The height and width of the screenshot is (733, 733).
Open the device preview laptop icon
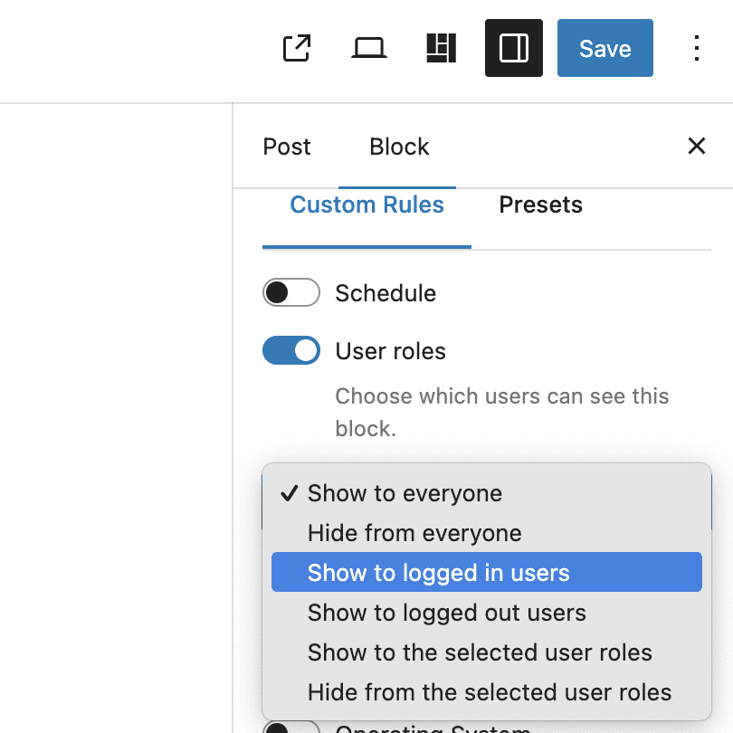pos(369,48)
